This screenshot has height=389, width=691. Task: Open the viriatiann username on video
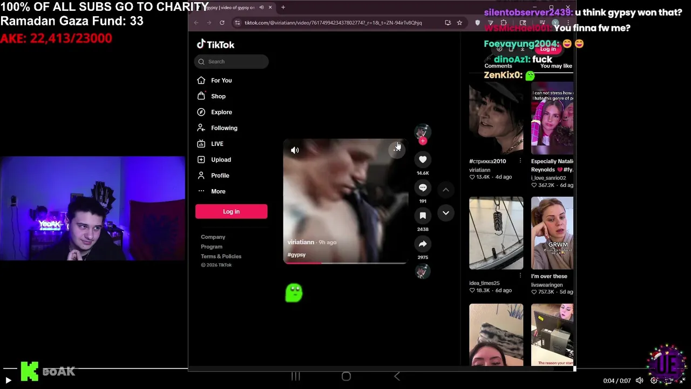click(x=301, y=242)
